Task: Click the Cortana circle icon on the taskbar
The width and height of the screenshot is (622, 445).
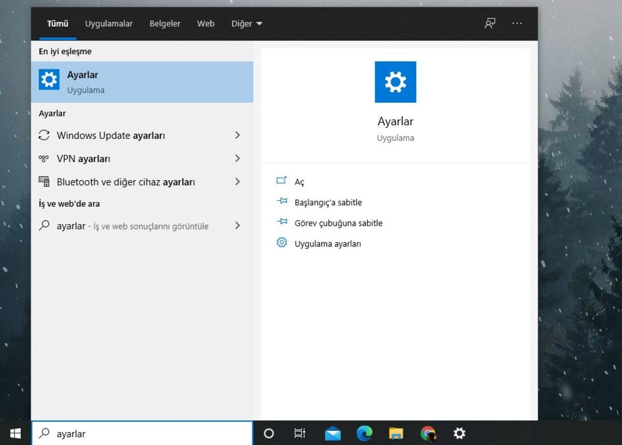Action: [x=268, y=433]
